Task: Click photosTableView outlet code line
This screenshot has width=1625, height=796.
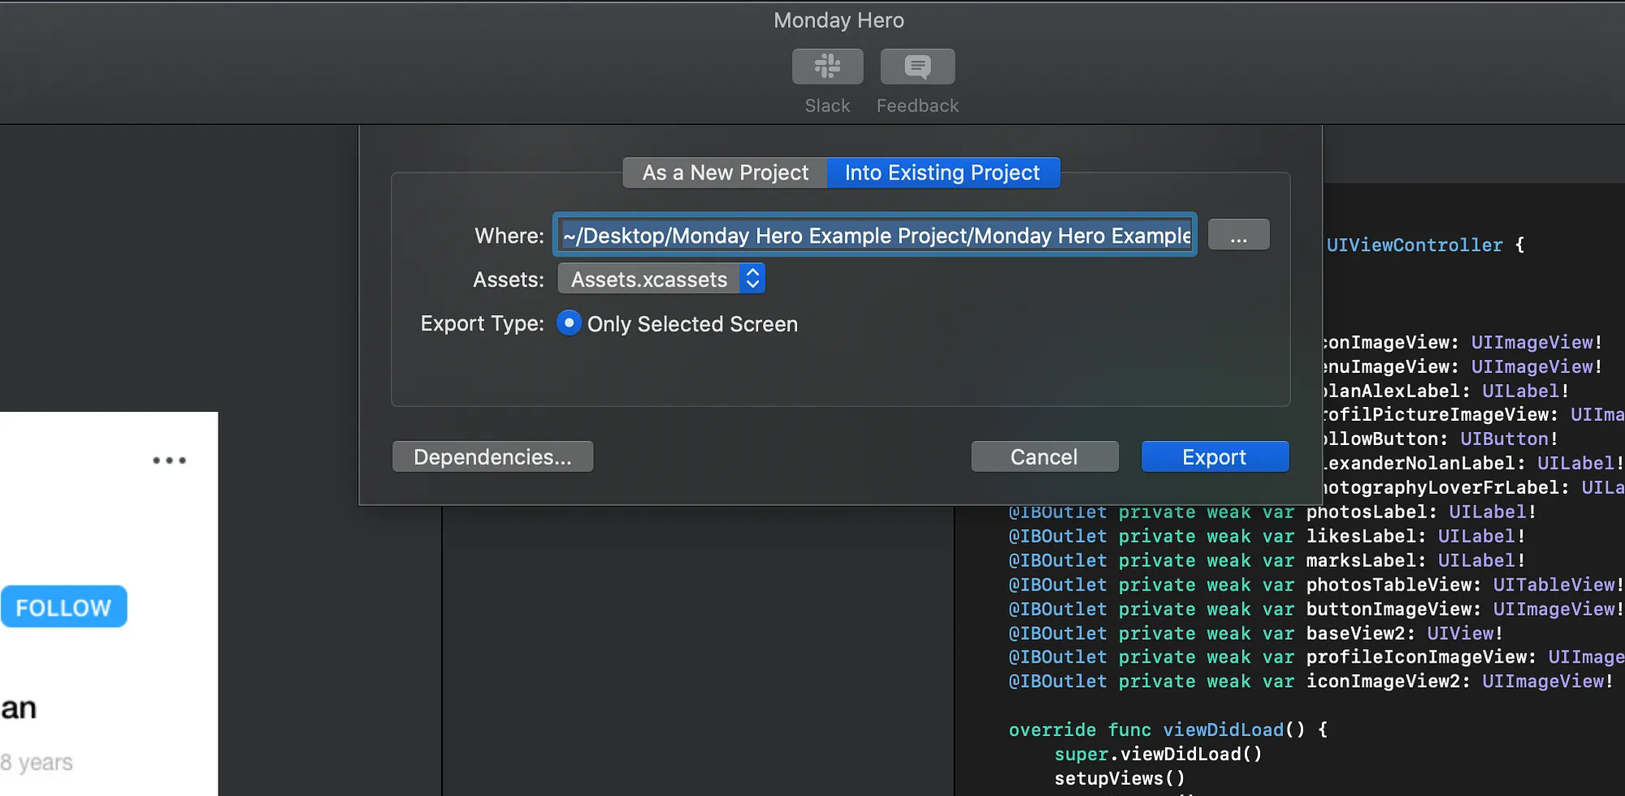Action: coord(1316,585)
